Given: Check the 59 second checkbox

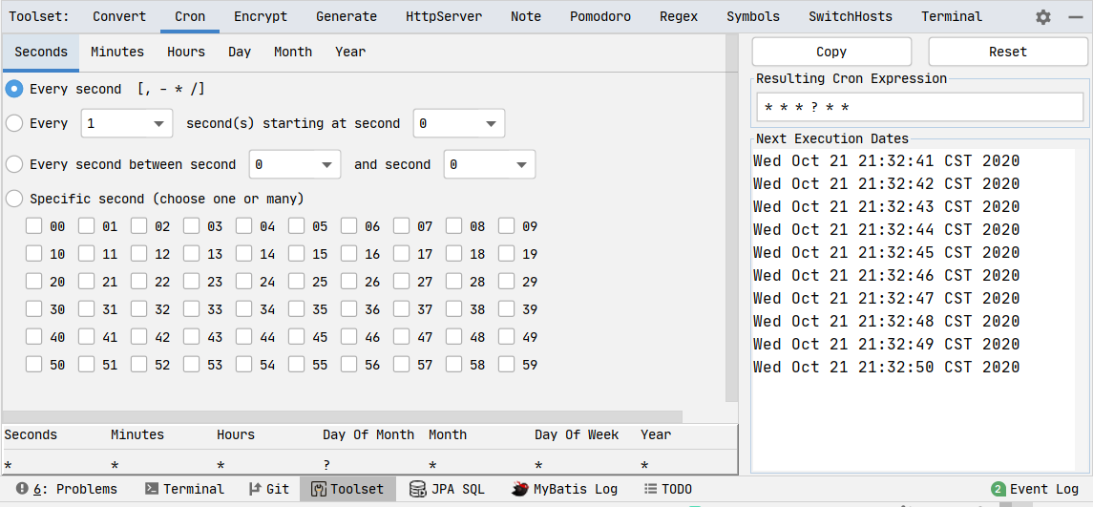Looking at the screenshot, I should point(507,364).
